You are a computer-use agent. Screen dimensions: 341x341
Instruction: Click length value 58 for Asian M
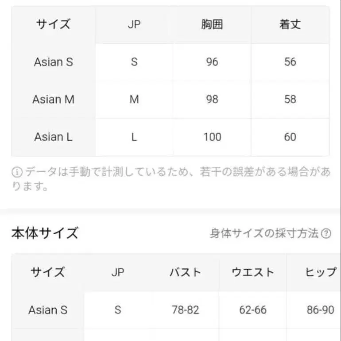tap(290, 99)
